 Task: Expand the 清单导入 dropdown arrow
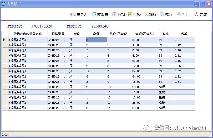tap(90, 14)
